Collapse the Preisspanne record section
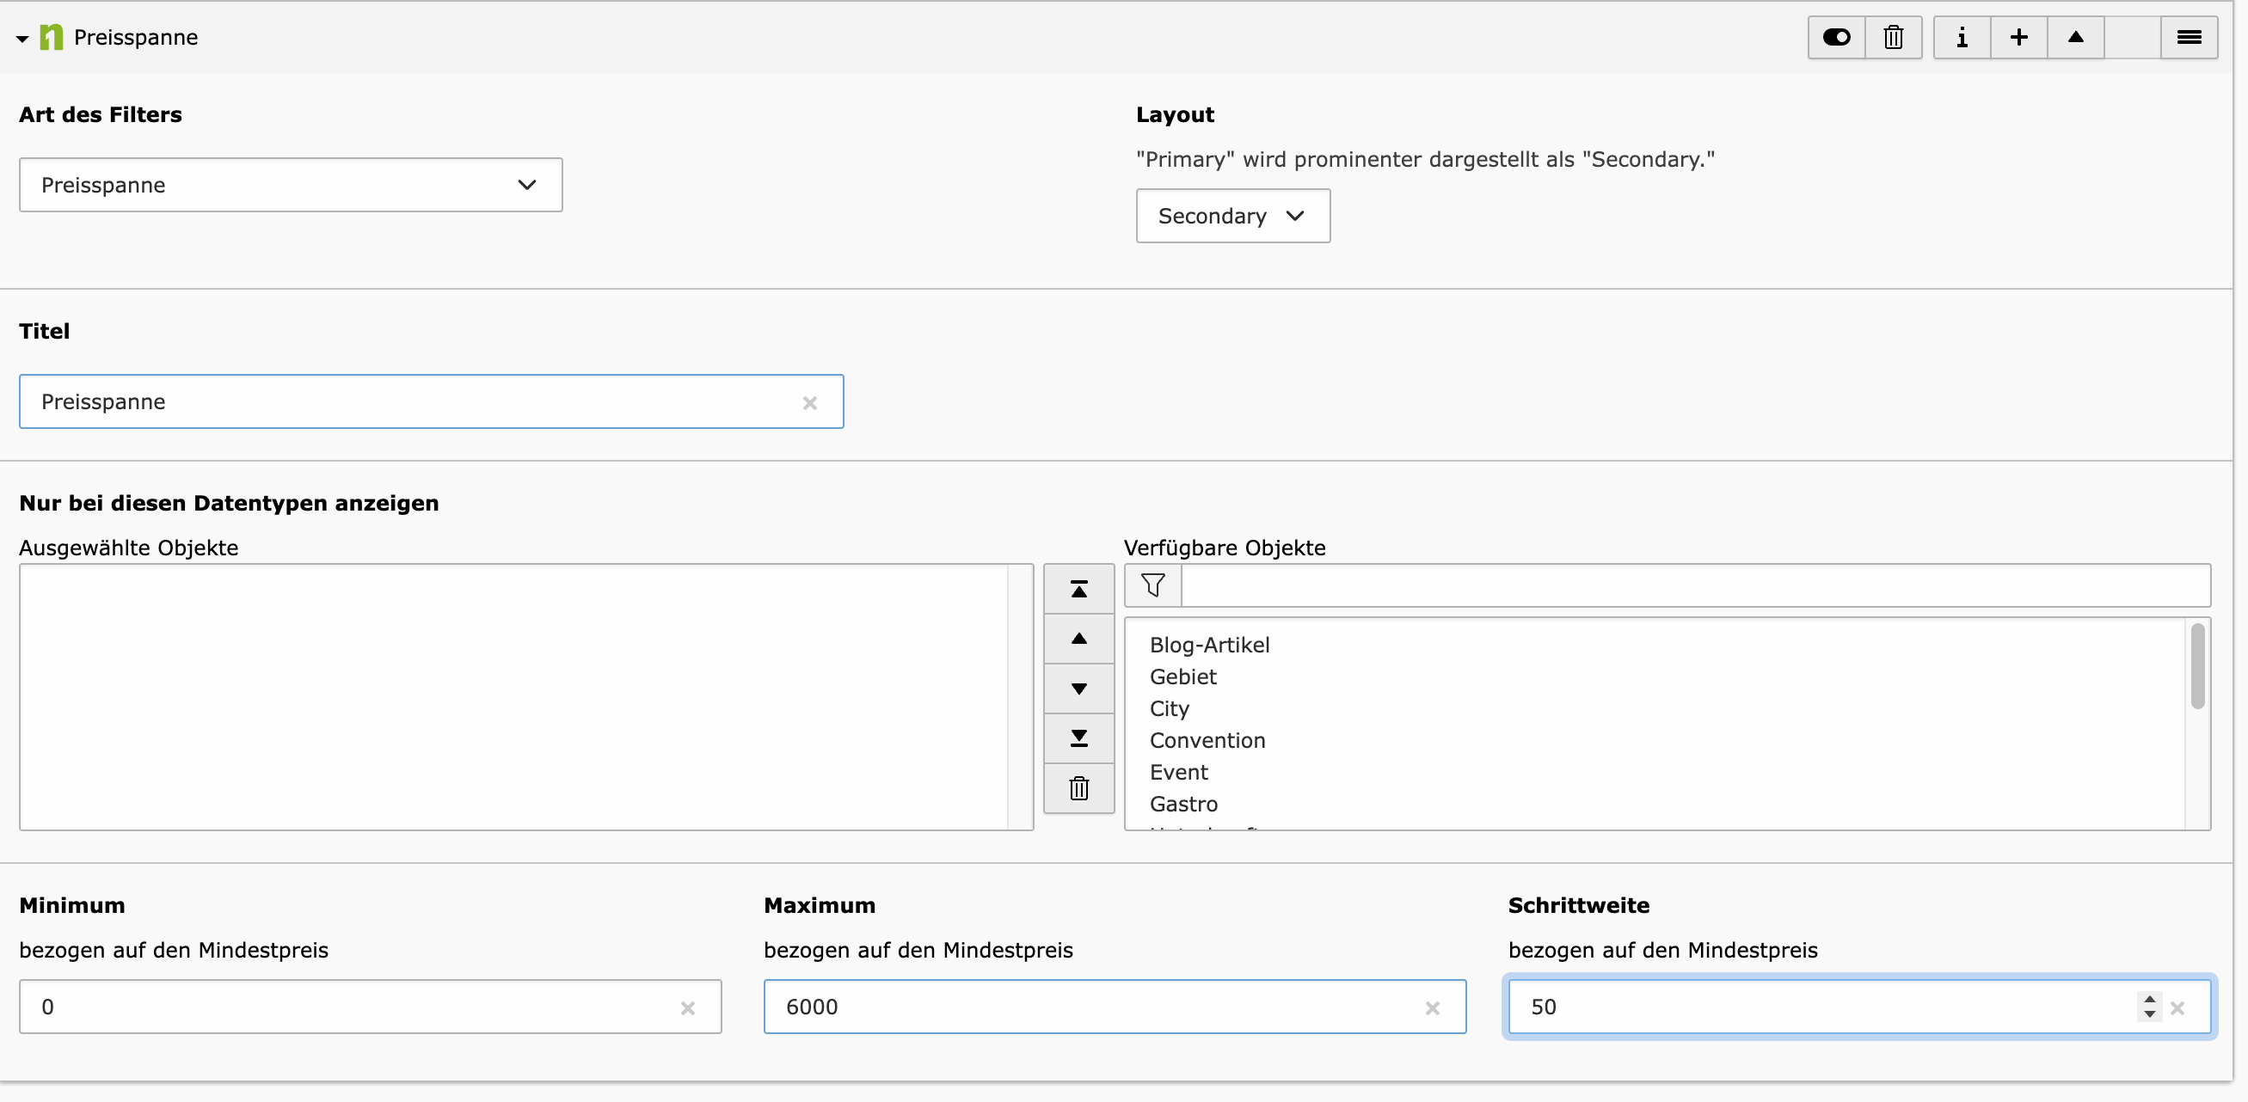2248x1102 pixels. tap(22, 39)
